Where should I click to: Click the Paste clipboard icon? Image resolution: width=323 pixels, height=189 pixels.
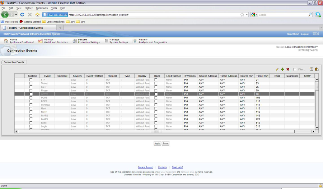tap(317, 69)
